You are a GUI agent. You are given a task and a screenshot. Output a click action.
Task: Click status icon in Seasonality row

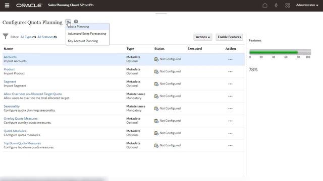156,109
